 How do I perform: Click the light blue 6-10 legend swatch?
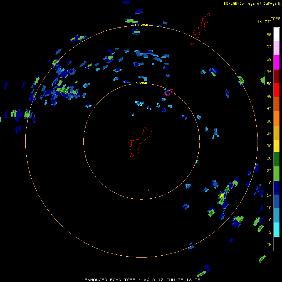tap(277, 216)
